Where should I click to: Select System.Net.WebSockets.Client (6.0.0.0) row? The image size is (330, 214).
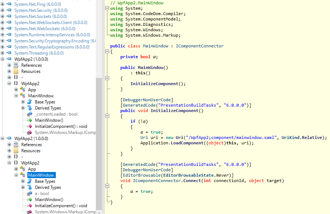tap(51, 23)
